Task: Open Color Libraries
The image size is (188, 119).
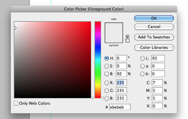Action: 154,47
